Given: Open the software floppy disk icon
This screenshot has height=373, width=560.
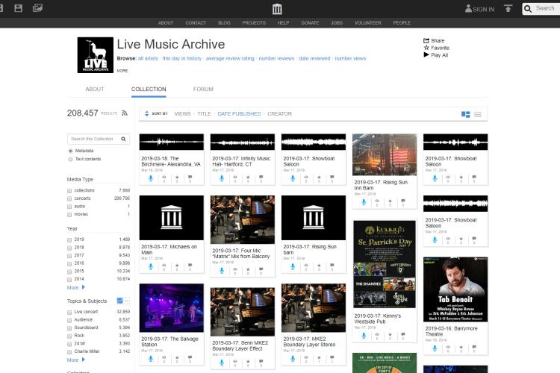Looking at the screenshot, I should [18, 8].
